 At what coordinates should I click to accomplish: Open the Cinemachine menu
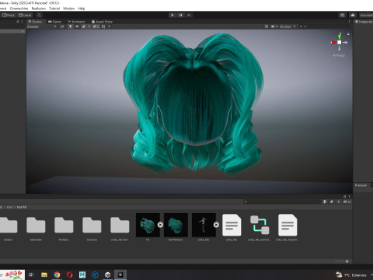pyautogui.click(x=19, y=9)
